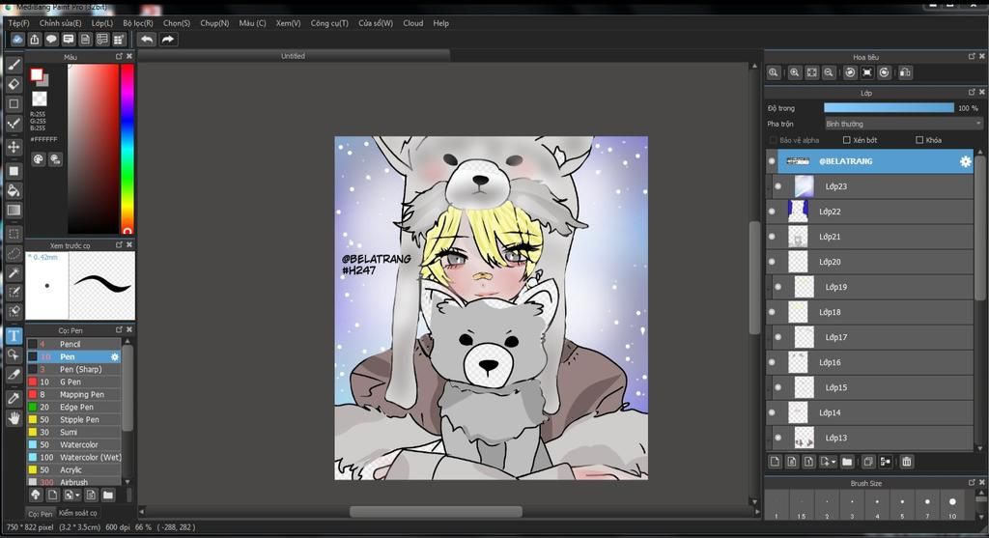Choose brush size 5 preset

(x=902, y=506)
